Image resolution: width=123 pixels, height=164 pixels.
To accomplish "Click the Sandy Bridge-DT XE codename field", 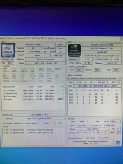I will pos(37,52).
